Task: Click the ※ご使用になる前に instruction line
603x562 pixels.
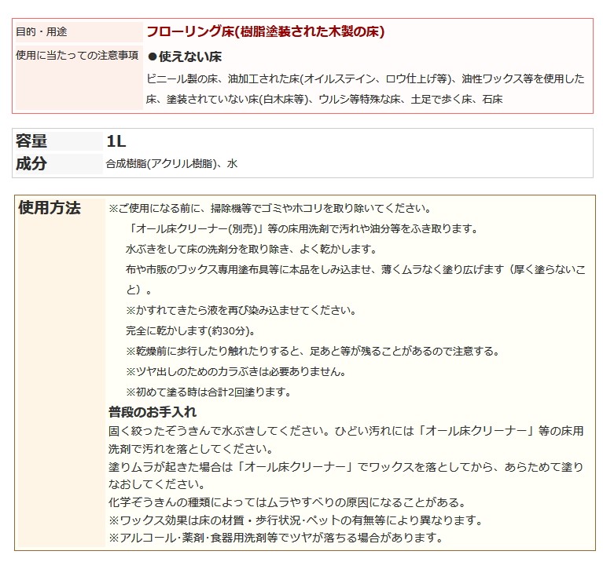Action: coord(269,209)
